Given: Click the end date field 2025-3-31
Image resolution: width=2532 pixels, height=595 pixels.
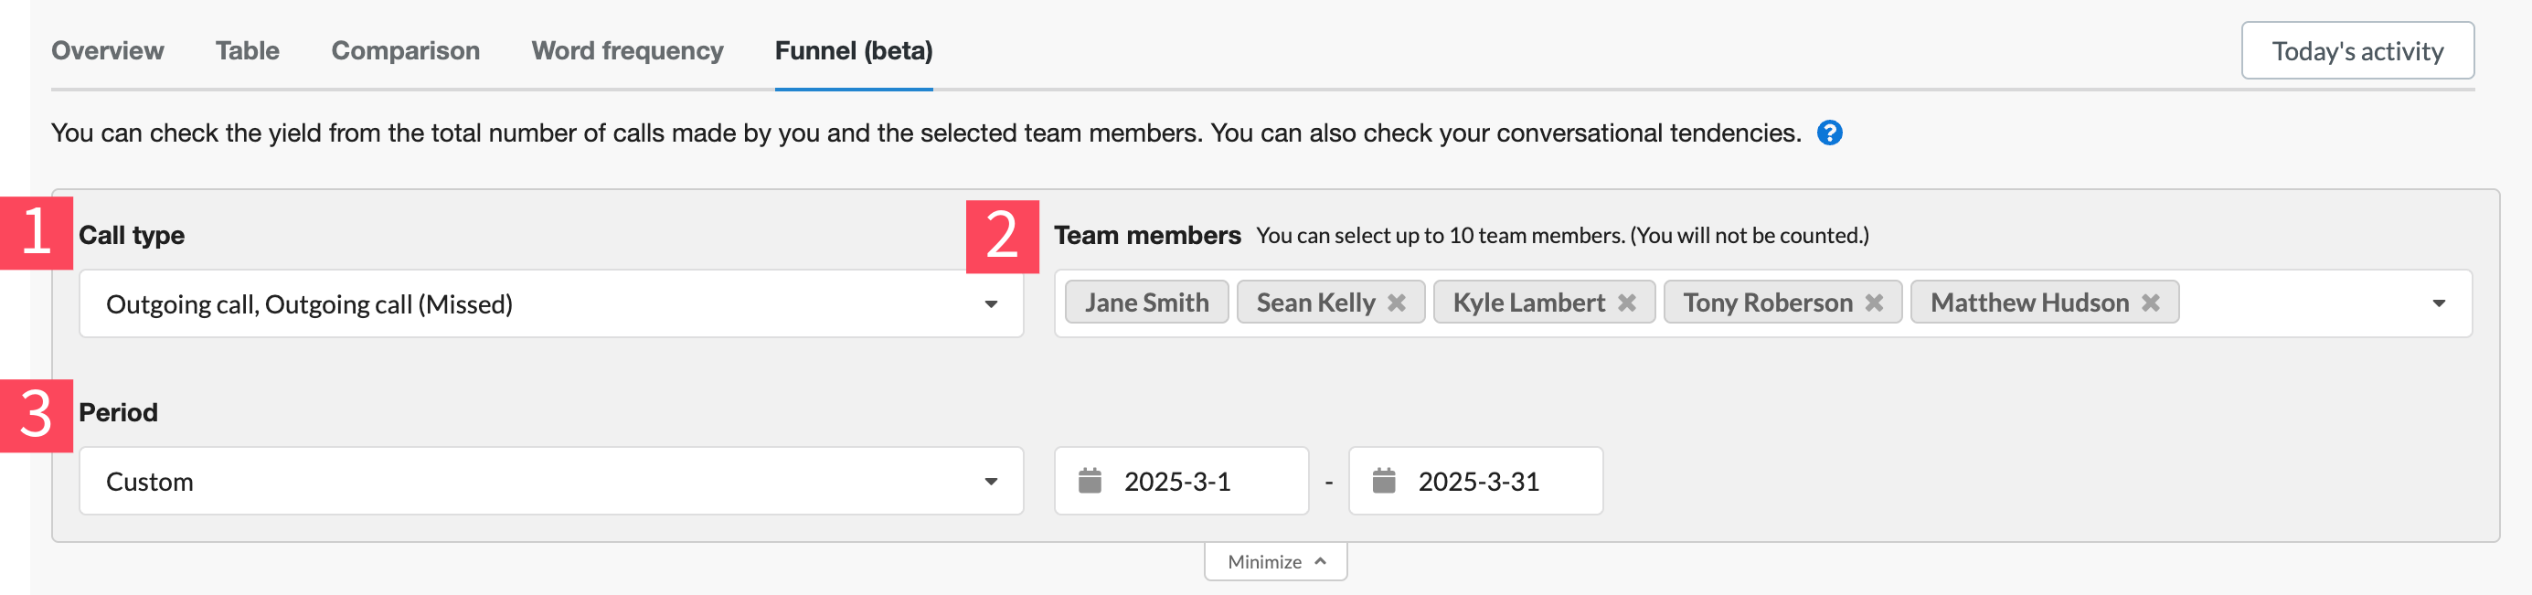Looking at the screenshot, I should pos(1475,481).
